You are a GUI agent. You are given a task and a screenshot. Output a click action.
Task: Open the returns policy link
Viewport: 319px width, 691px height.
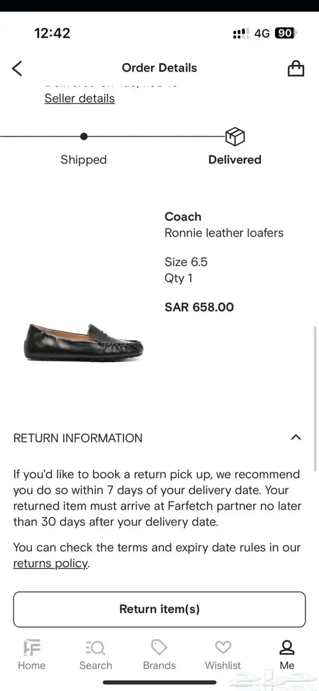point(50,563)
